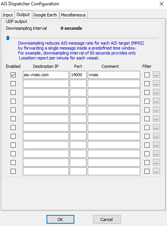Switch to the Input tab
Viewport: 167px width, 226px height.
(x=8, y=15)
